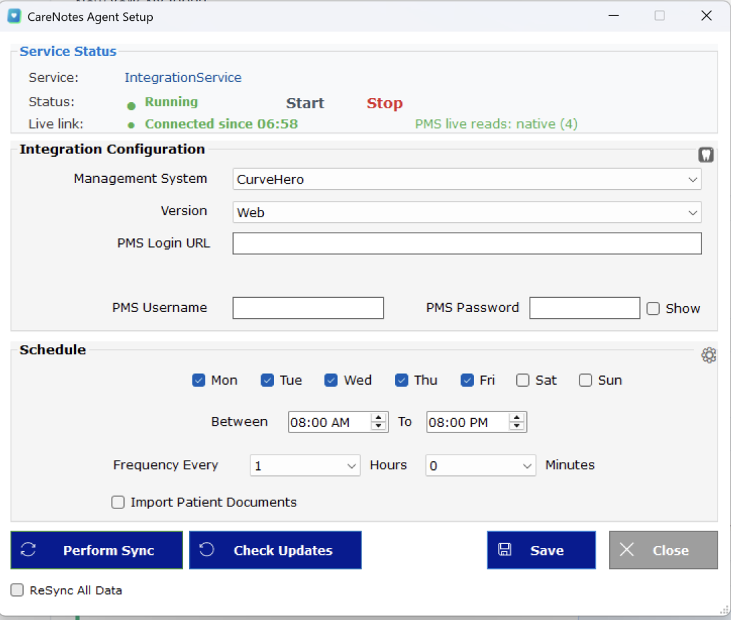Expand the Frequency Minutes dropdown
The height and width of the screenshot is (620, 731).
480,465
